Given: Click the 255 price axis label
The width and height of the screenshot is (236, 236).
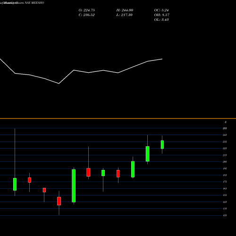Looking at the screenshot, I should [x=225, y=128].
